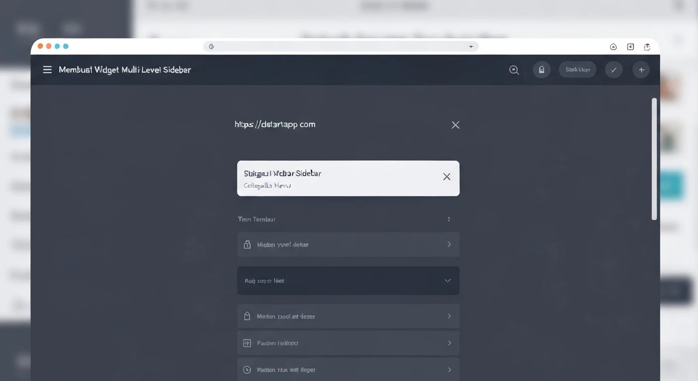698x381 pixels.
Task: Open three-dot menu beside 'Yein Tembaur'
Action: click(x=449, y=219)
